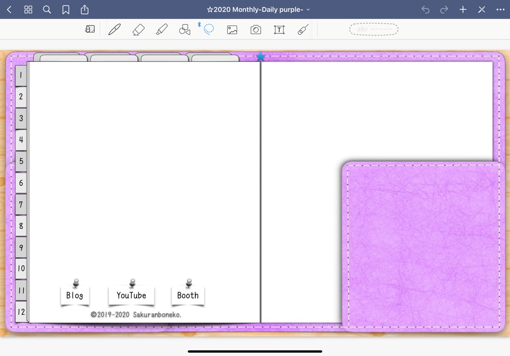Open month 4 side tab
510x356 pixels.
(21, 140)
